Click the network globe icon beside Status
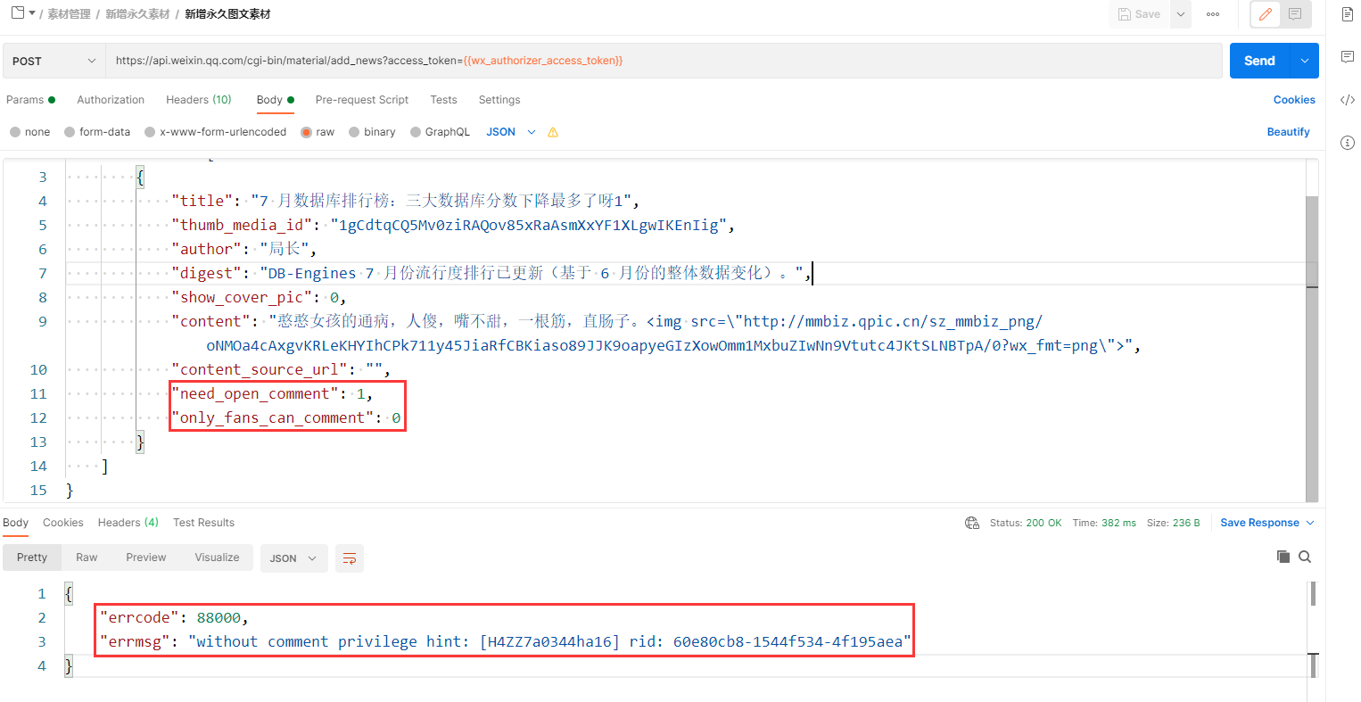This screenshot has width=1361, height=702. point(972,523)
